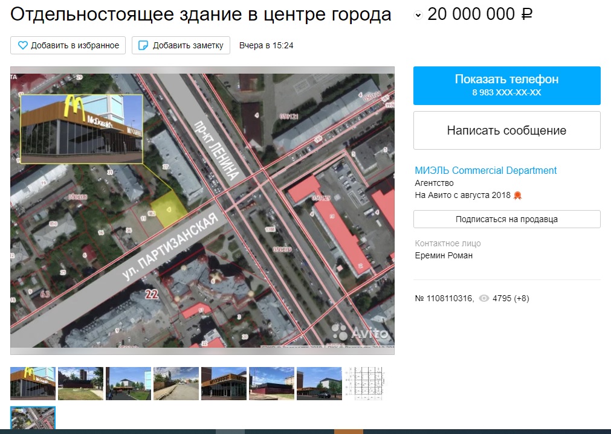Click the McDonald's inset in the main photo
Viewport: 611px width, 434px height.
point(82,129)
